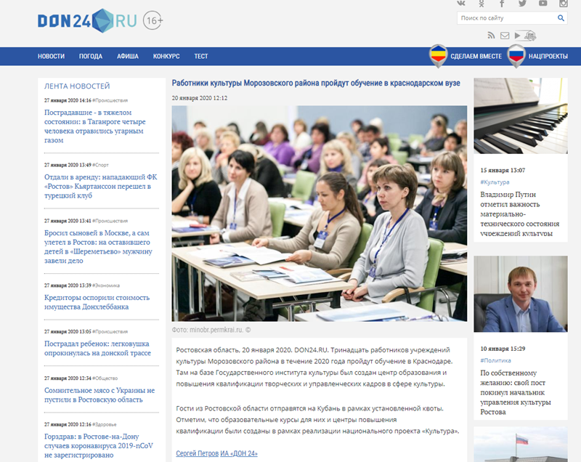
Task: Click the article headline about Морозовского района
Action: [x=316, y=84]
